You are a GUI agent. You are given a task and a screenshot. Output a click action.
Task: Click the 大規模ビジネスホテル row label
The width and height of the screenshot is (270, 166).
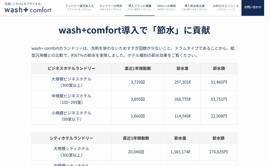click(x=71, y=82)
